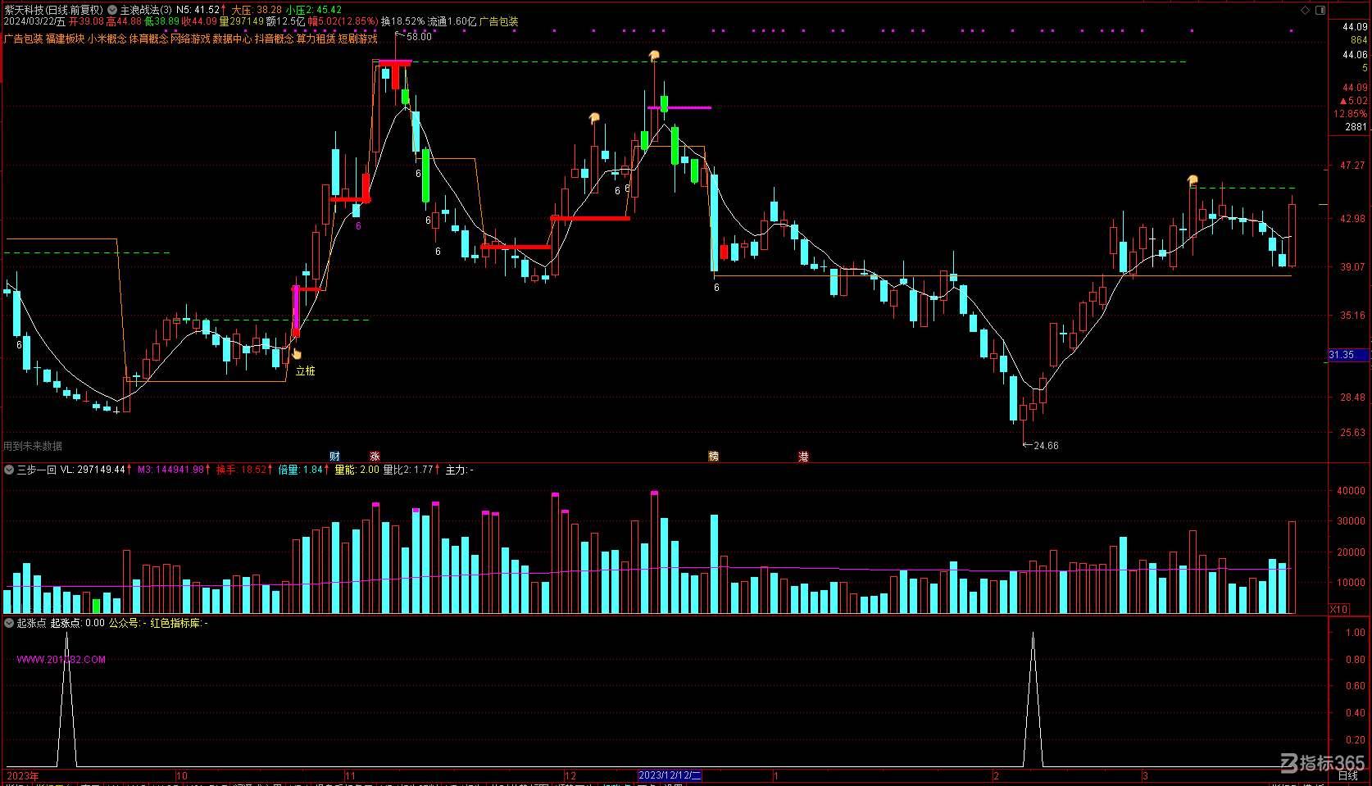Click the 24.66 low price label
This screenshot has height=786, width=1372.
(x=1046, y=446)
